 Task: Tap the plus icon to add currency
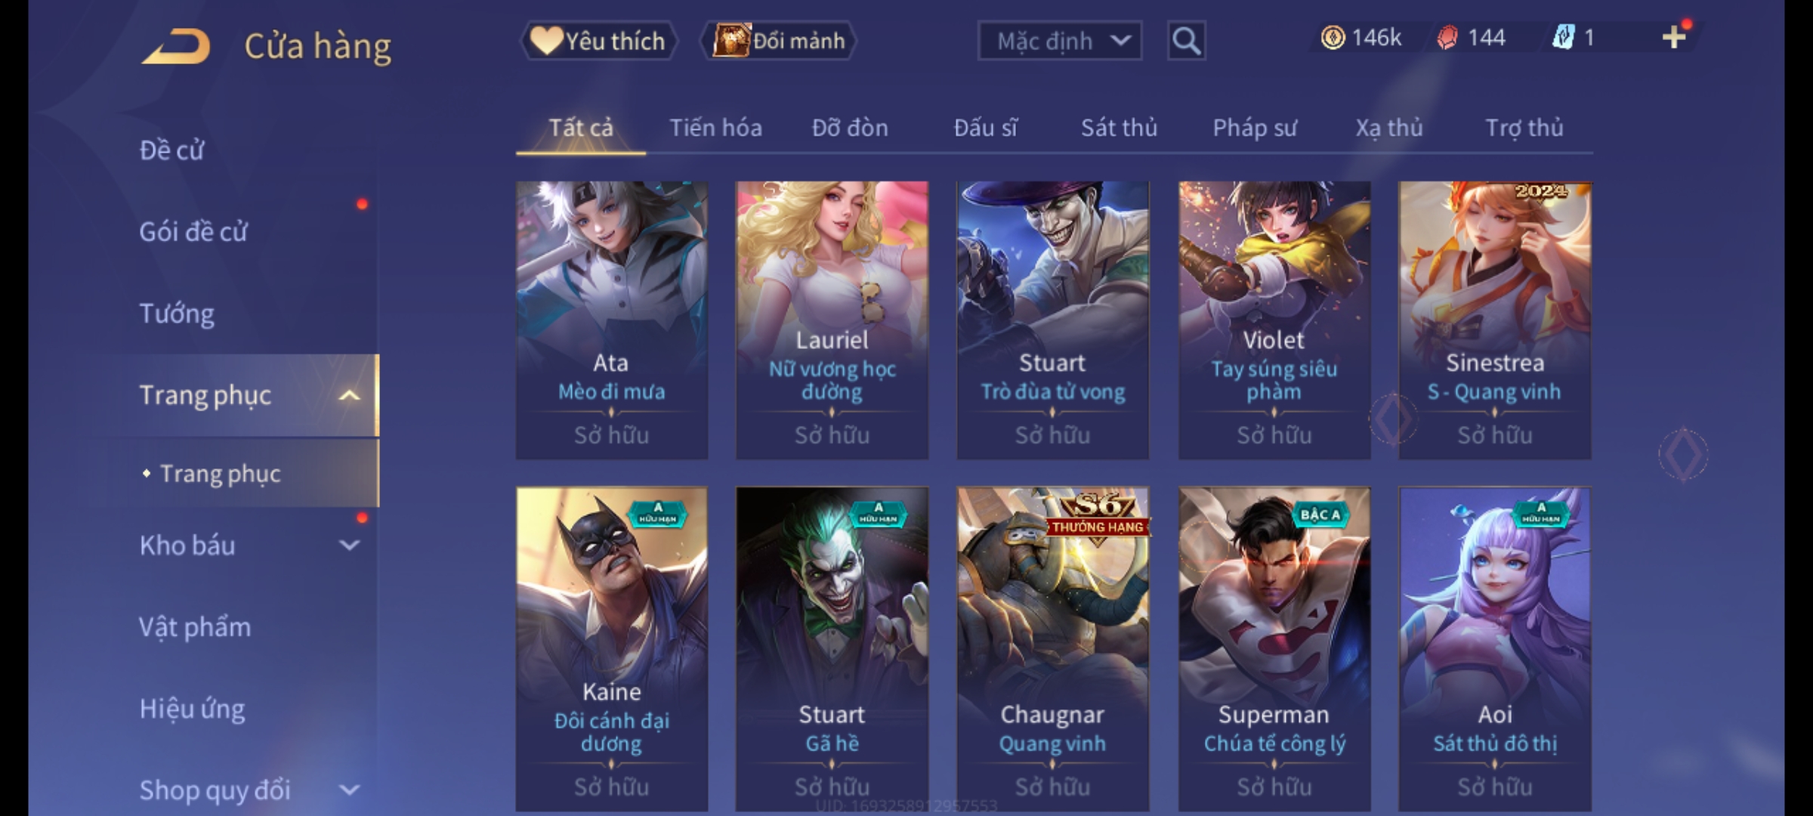pyautogui.click(x=1674, y=37)
